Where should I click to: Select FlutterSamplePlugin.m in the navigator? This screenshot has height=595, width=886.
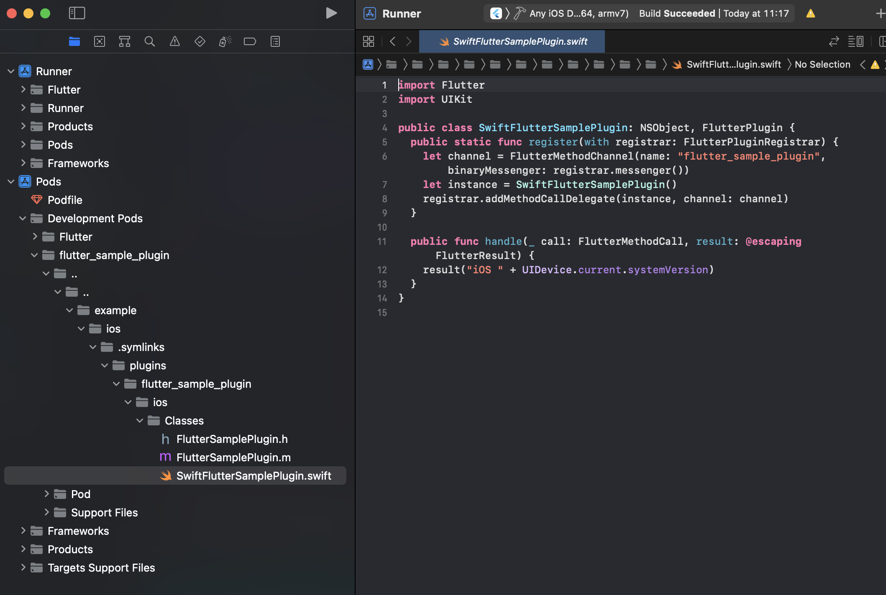click(x=233, y=457)
